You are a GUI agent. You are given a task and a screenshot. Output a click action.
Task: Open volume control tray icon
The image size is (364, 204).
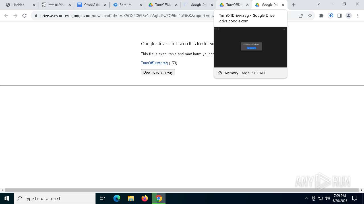point(327,198)
